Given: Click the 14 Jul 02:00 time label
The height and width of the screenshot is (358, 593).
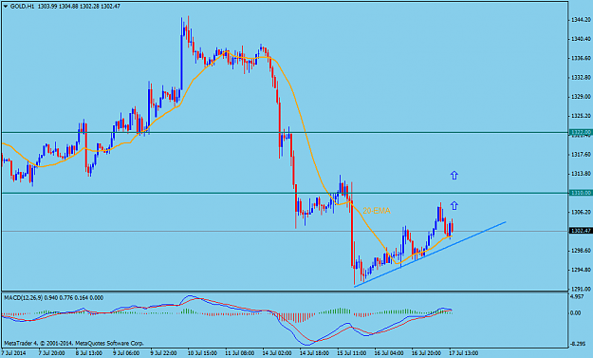Looking at the screenshot, I should coord(277,353).
